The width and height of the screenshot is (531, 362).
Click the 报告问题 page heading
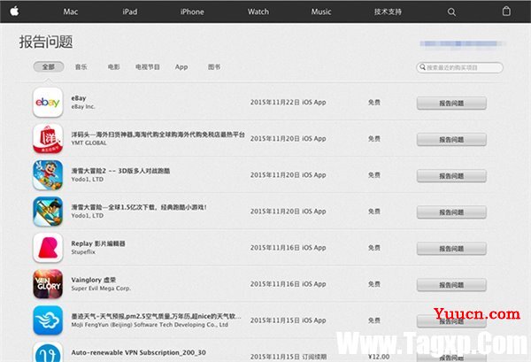coord(46,42)
